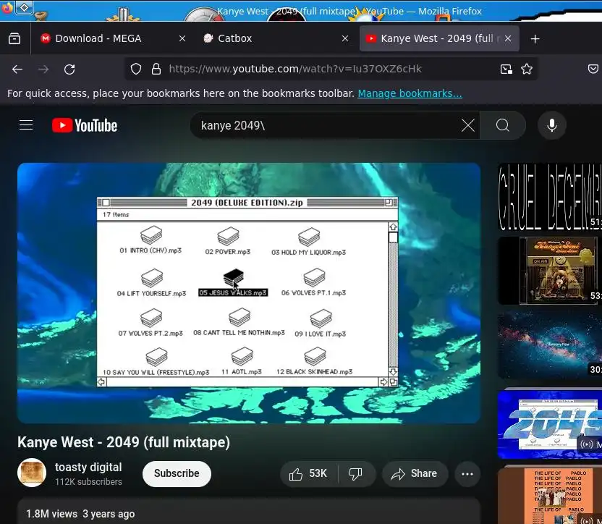The width and height of the screenshot is (602, 524).
Task: Go to YouTube home via logo
Action: [x=85, y=125]
